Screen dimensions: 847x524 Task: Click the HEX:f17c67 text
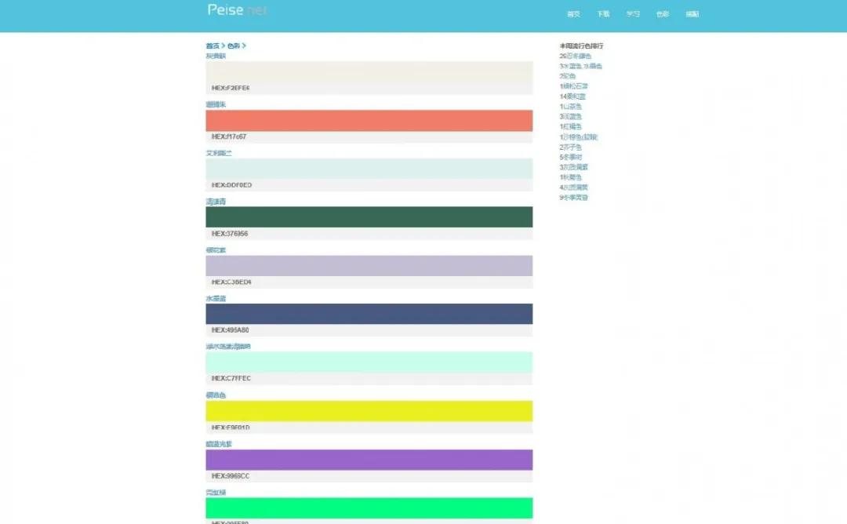(228, 136)
